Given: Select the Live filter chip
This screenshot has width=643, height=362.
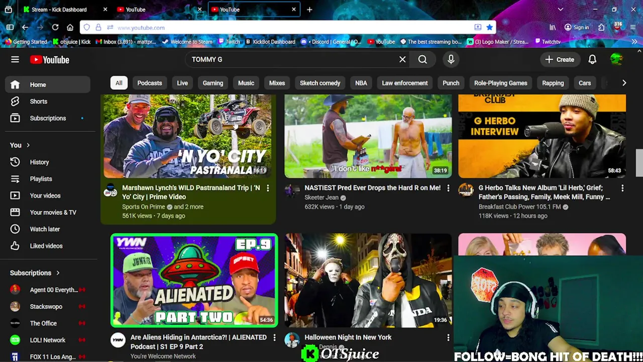Looking at the screenshot, I should coord(182,83).
